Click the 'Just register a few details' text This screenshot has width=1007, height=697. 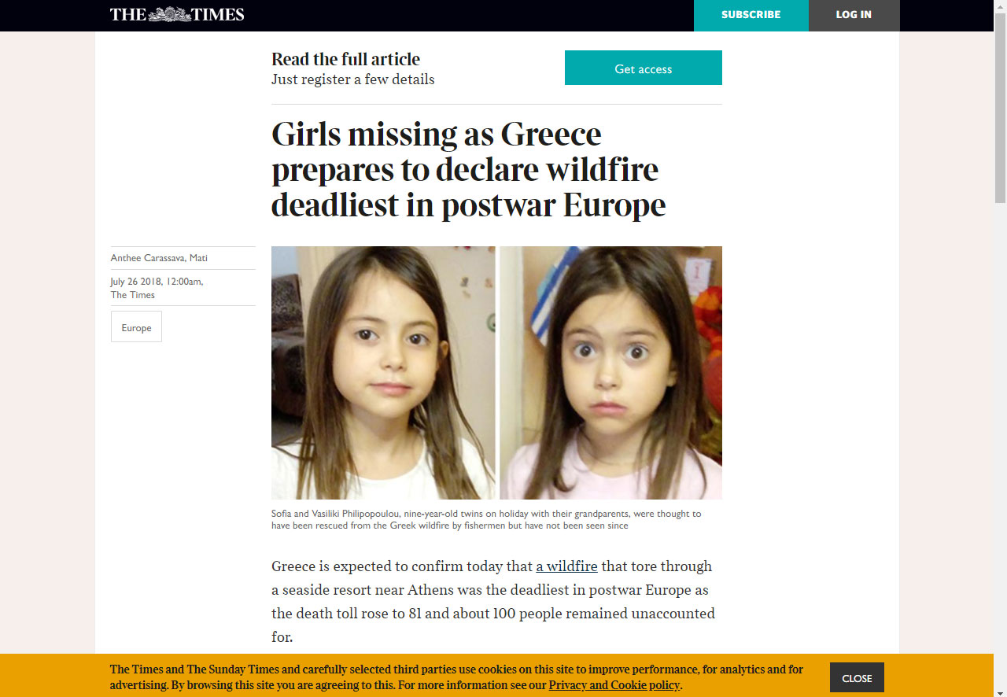click(352, 79)
